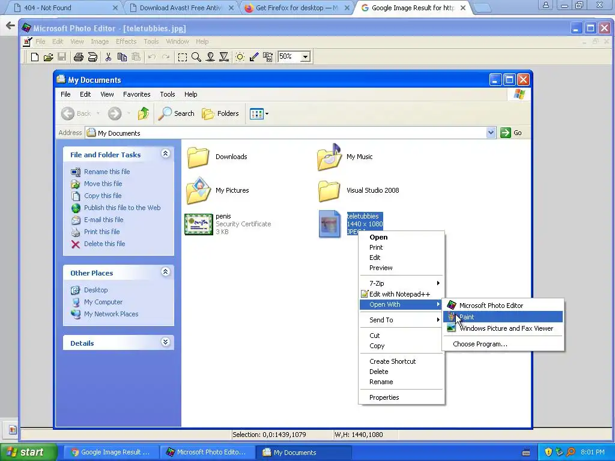Click E-mail this file link

pos(103,220)
